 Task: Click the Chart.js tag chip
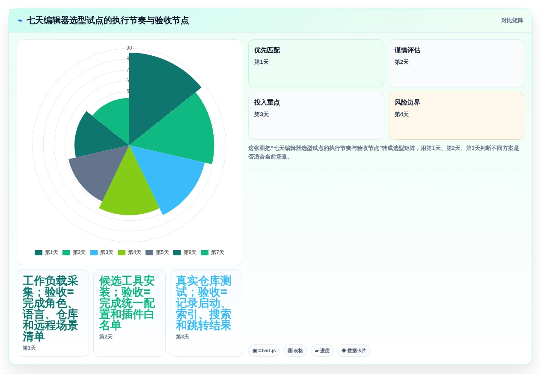click(264, 351)
